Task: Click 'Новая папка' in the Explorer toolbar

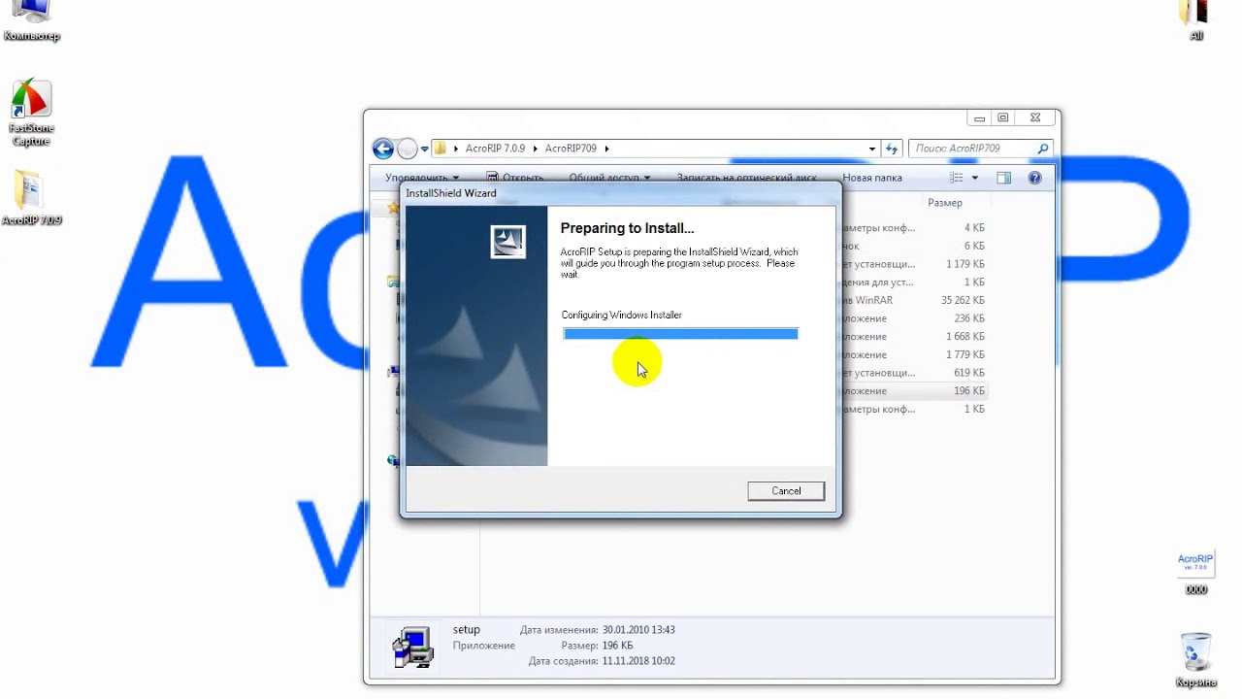Action: tap(872, 178)
